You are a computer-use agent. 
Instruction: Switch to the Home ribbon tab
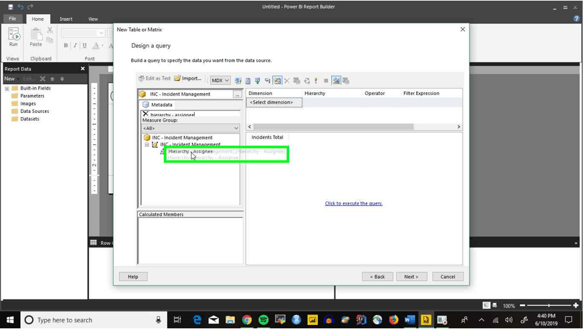point(37,19)
